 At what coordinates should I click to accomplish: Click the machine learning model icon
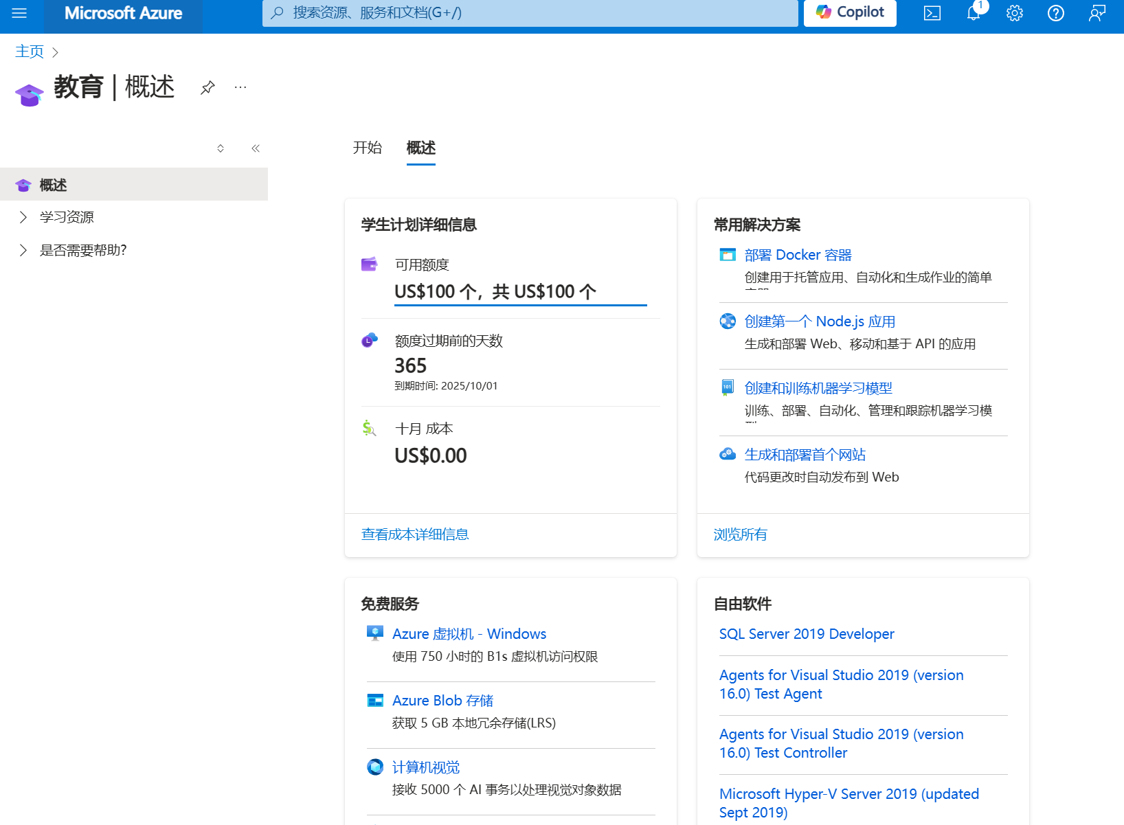pyautogui.click(x=728, y=387)
